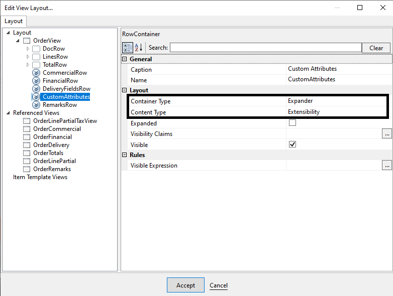Accept the view layout changes
The height and width of the screenshot is (296, 393).
click(x=185, y=285)
